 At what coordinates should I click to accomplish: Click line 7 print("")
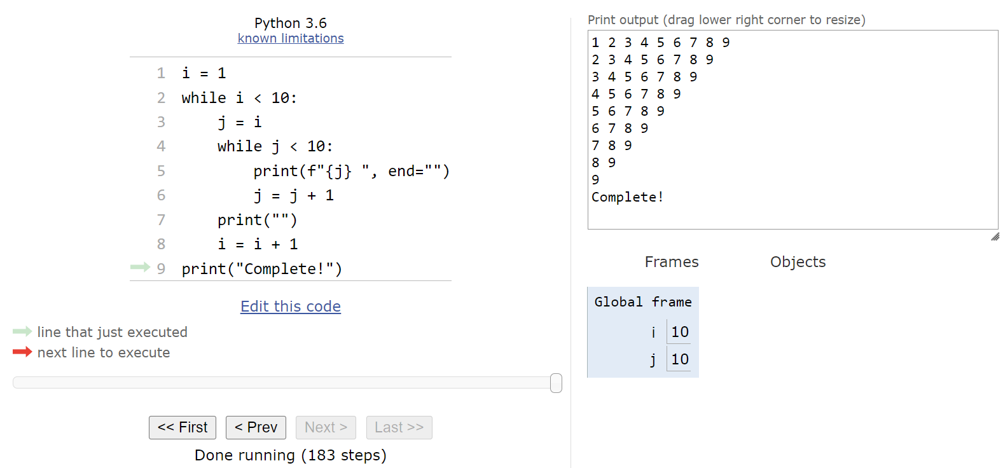[257, 220]
